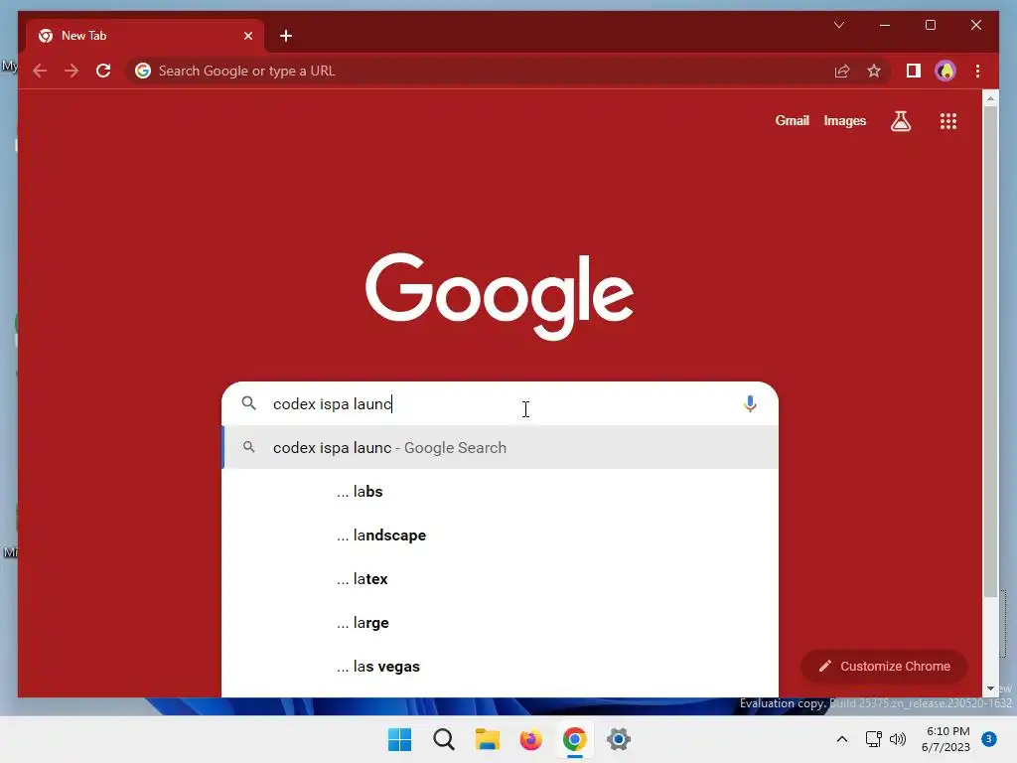Click the Google logo
The height and width of the screenshot is (763, 1017).
click(500, 296)
